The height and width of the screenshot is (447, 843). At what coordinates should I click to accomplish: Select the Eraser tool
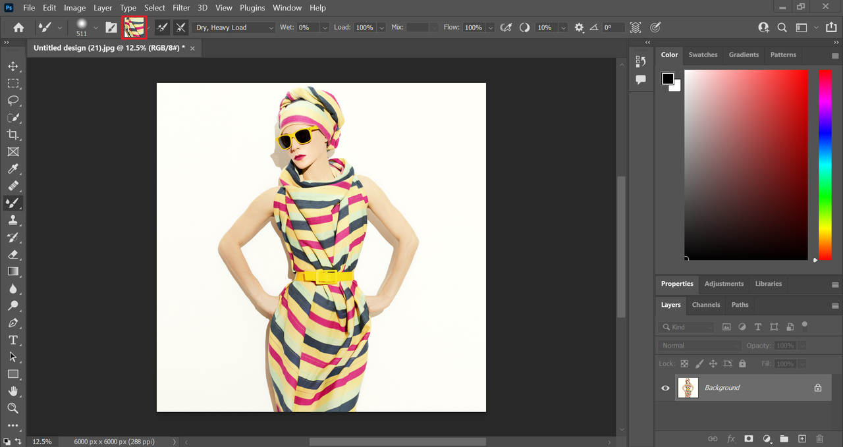13,254
